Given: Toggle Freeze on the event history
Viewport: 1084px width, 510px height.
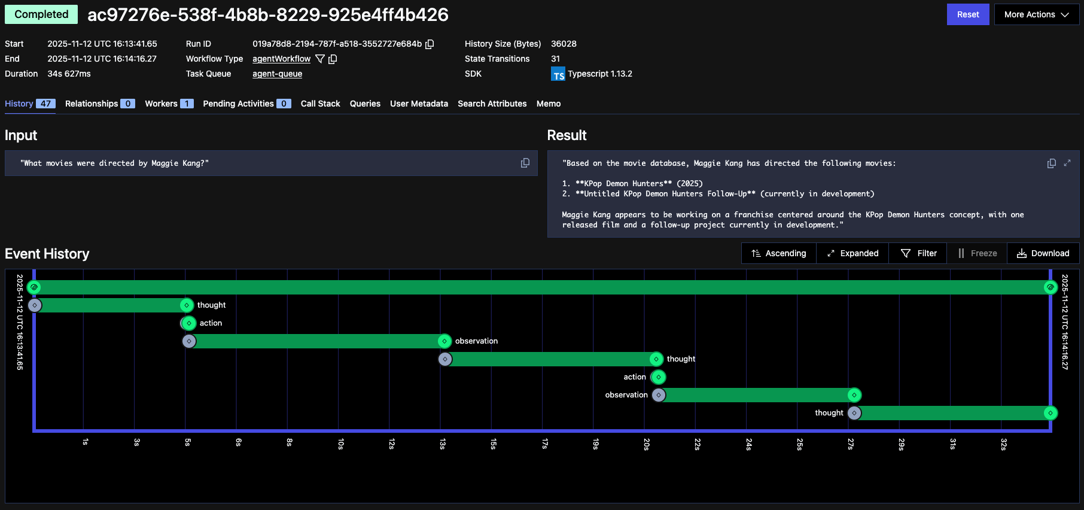Looking at the screenshot, I should [978, 253].
